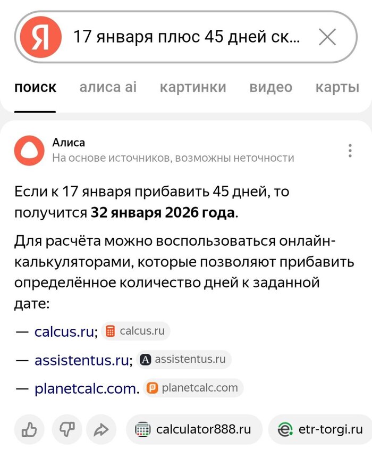Give a thumbs down to the answer
Viewport: 372px width, 457px height.
(x=65, y=429)
